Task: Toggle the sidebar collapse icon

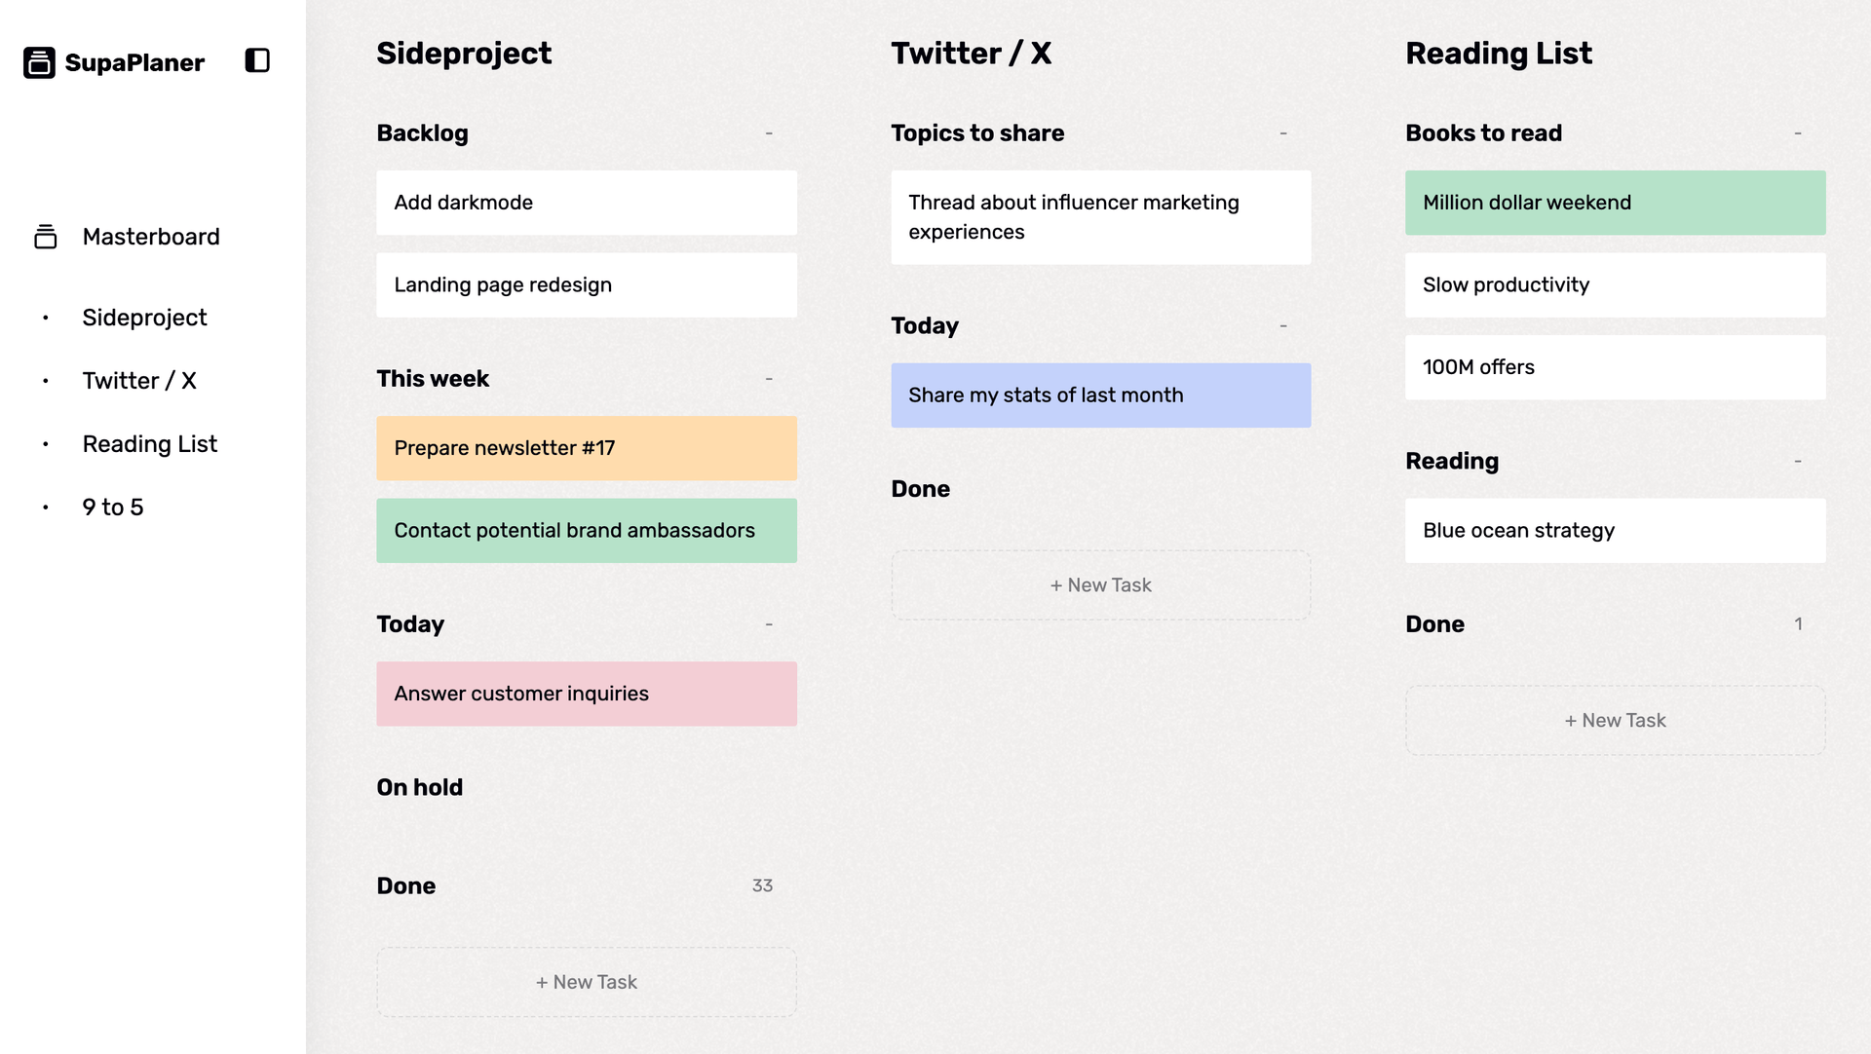Action: coord(257,60)
